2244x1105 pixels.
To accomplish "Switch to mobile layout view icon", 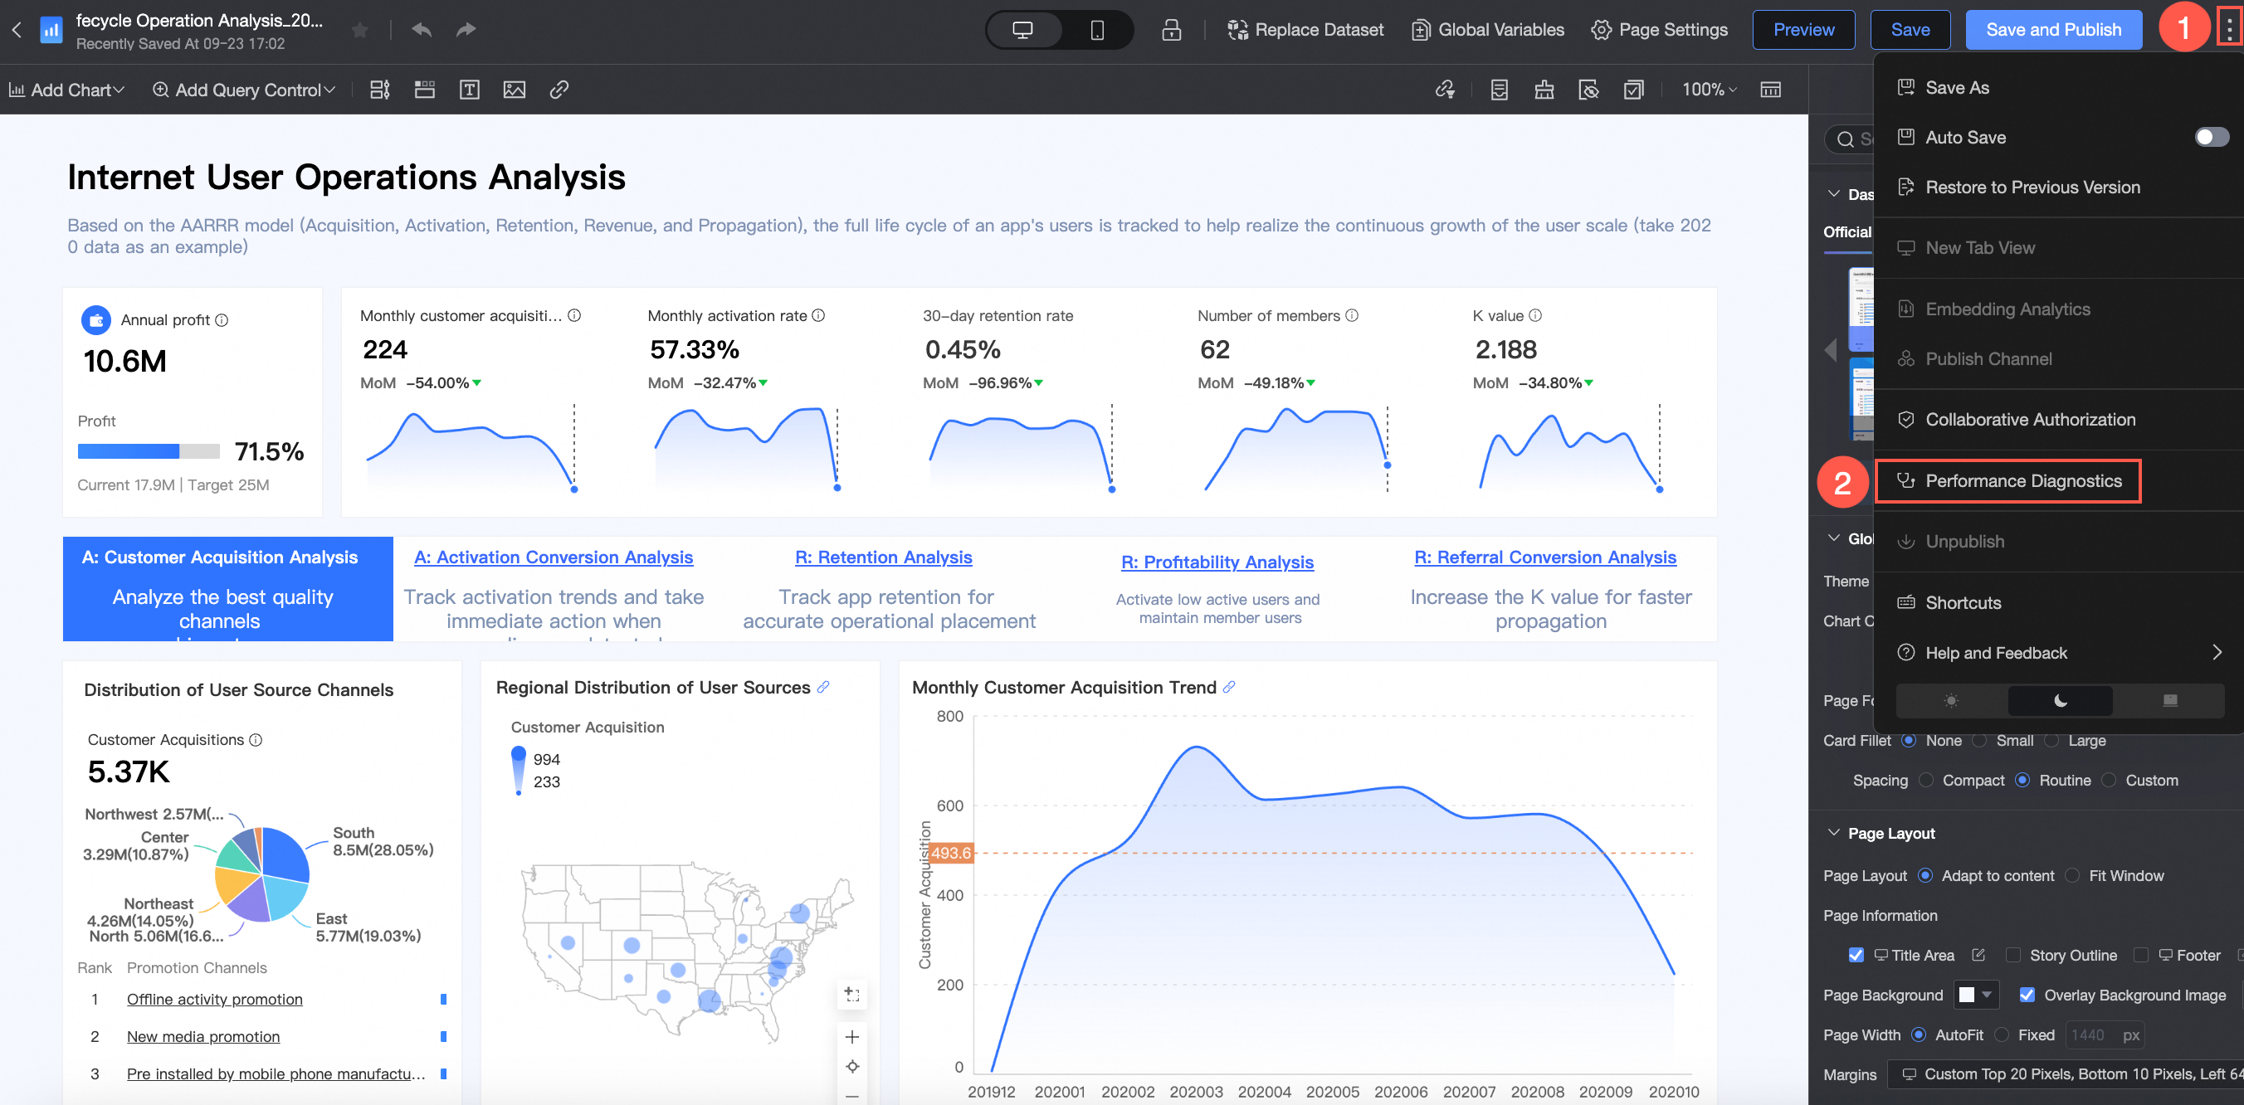I will [1097, 30].
